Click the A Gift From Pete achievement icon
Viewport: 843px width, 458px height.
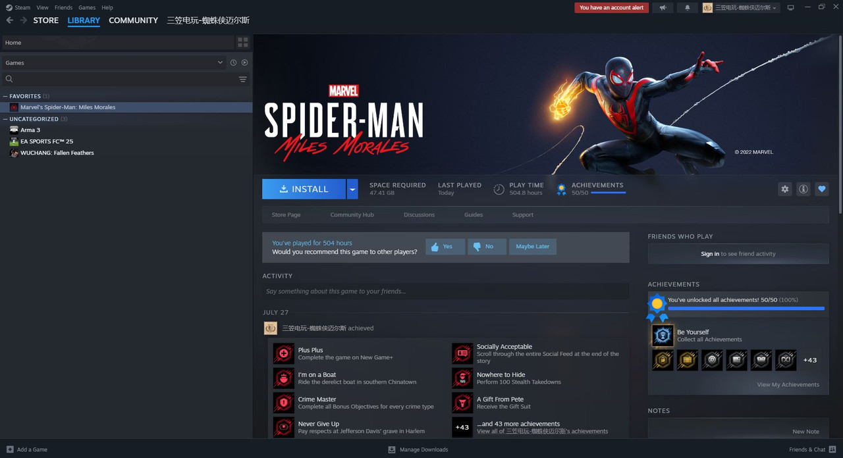click(x=462, y=403)
